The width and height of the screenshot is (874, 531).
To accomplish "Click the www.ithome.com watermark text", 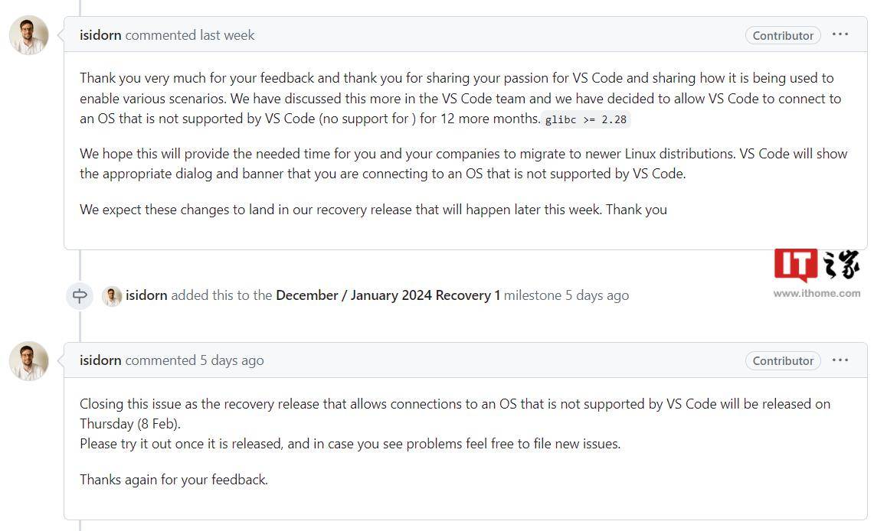I will point(817,293).
